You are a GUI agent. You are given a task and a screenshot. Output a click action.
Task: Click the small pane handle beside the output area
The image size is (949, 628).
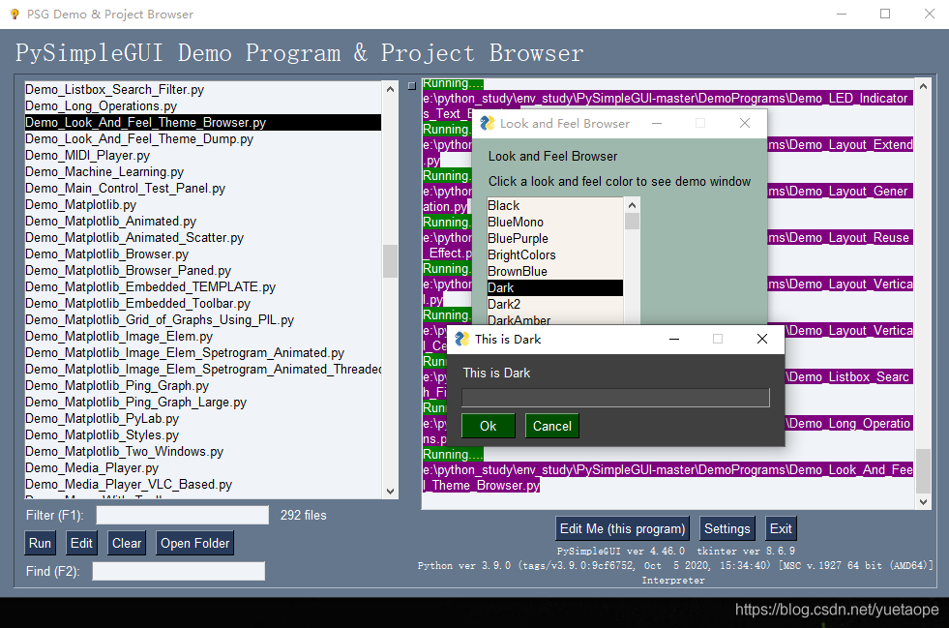click(412, 86)
